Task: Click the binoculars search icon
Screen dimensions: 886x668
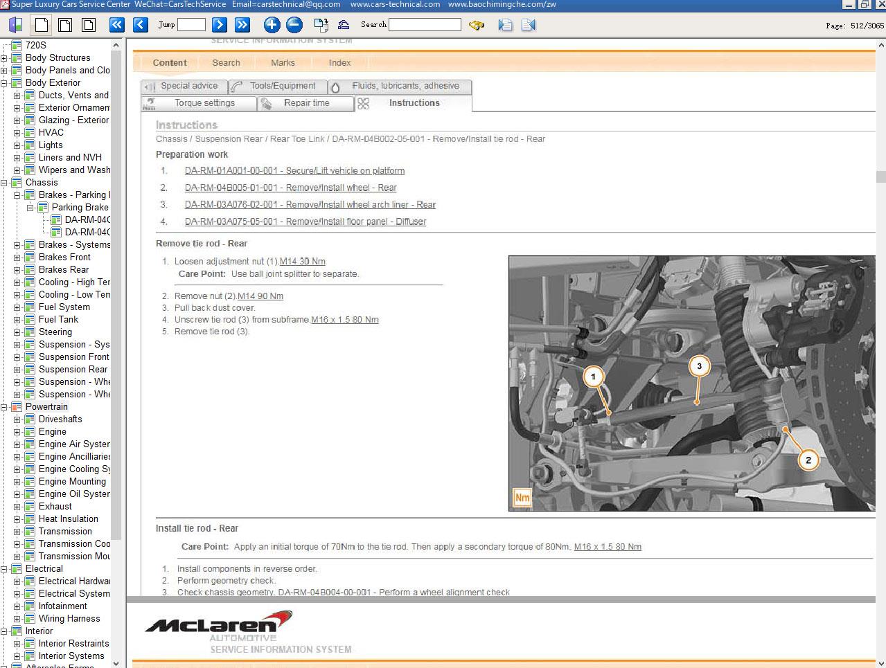Action: (x=476, y=25)
